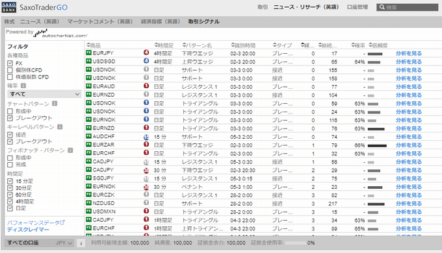
Task: Click the grey direction badge on NZDUSD row
Action: (146, 202)
